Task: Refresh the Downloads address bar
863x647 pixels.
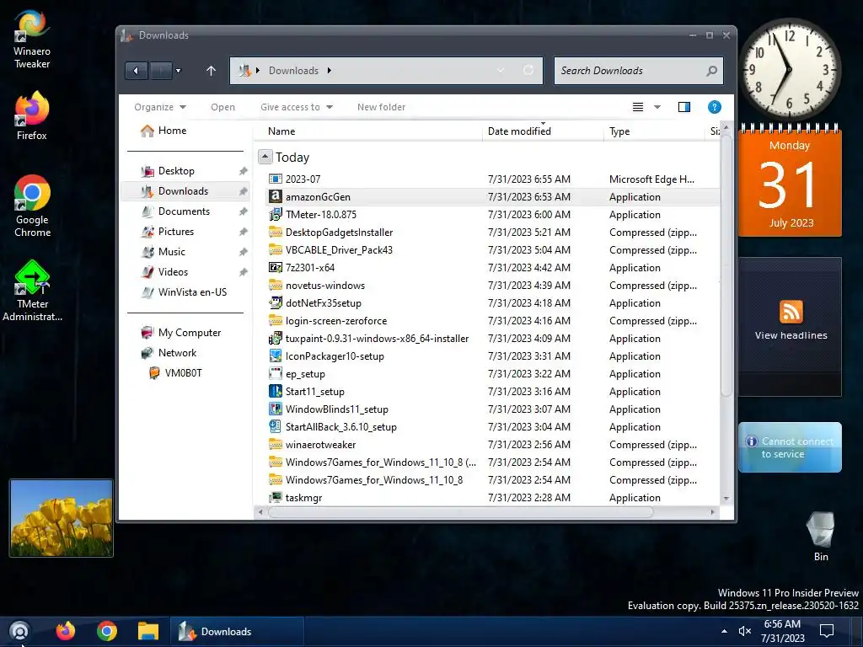Action: (x=528, y=71)
